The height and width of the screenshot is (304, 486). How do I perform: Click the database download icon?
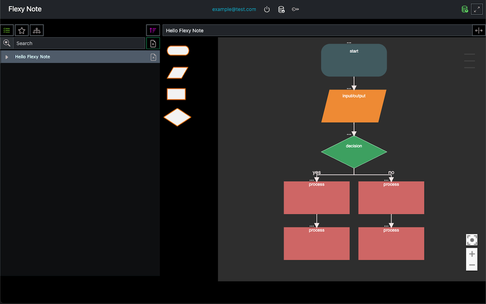281,9
